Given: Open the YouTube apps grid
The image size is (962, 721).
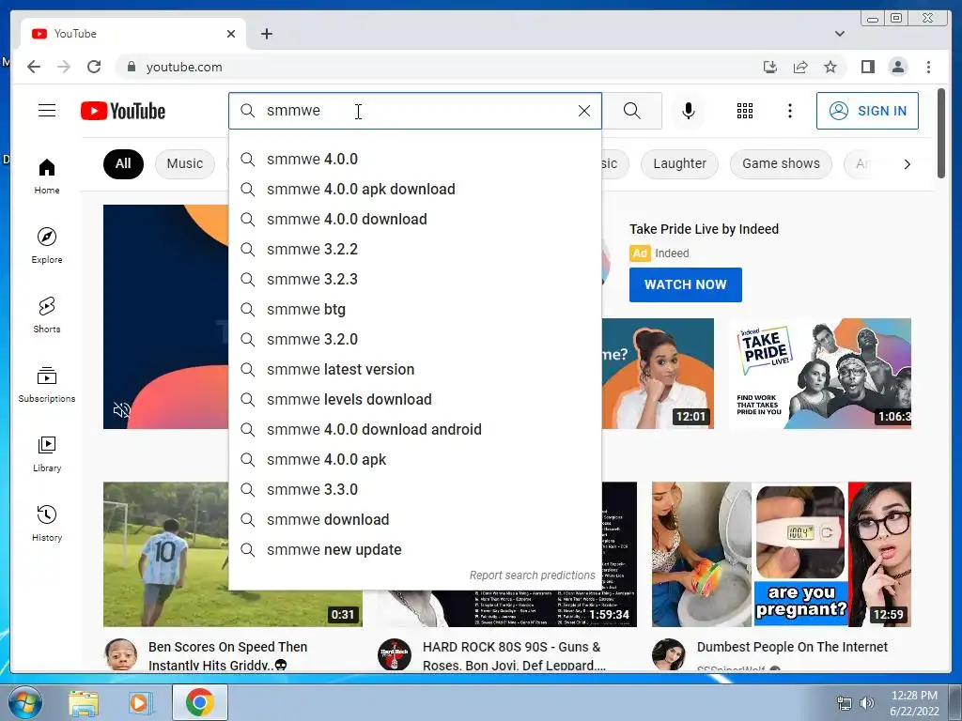Looking at the screenshot, I should coord(745,111).
